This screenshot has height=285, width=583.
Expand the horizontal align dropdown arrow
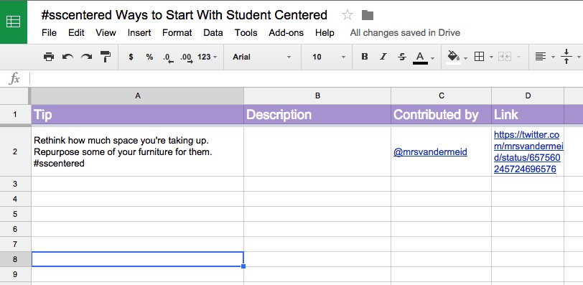tap(553, 57)
